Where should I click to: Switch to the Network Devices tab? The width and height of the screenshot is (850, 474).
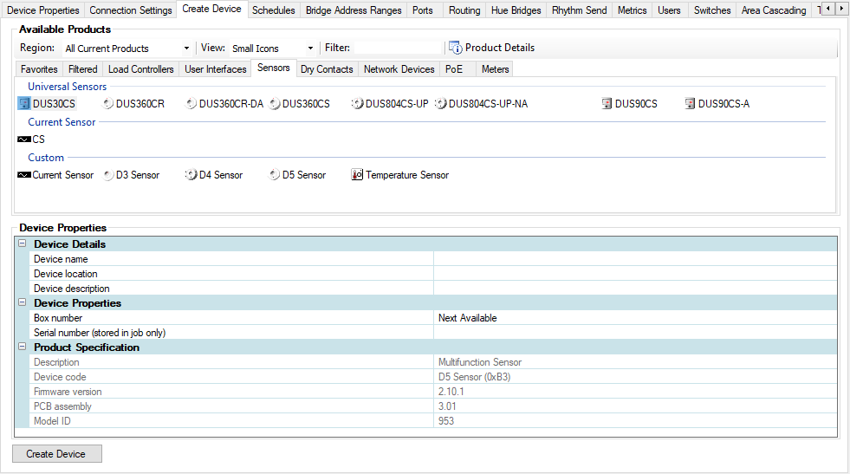(x=399, y=69)
